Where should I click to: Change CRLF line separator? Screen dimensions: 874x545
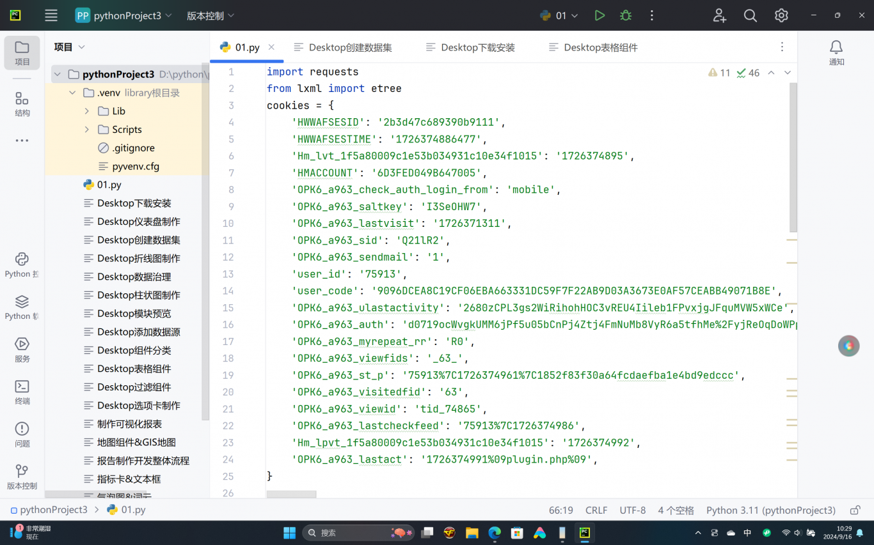coord(596,510)
